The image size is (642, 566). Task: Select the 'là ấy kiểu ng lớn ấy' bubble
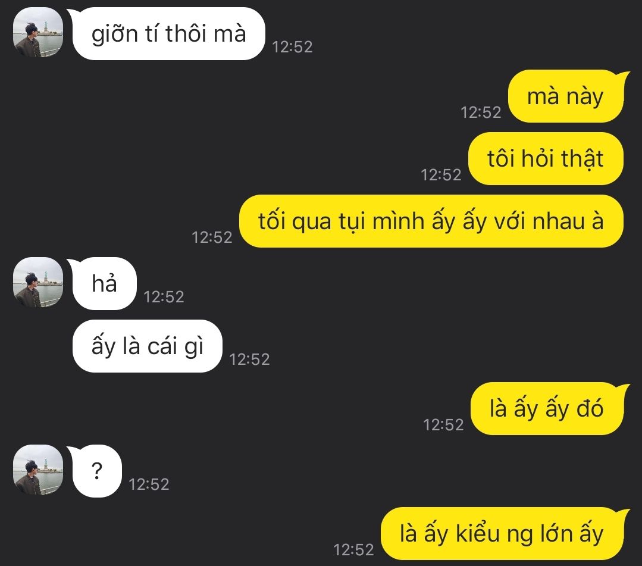(x=503, y=534)
